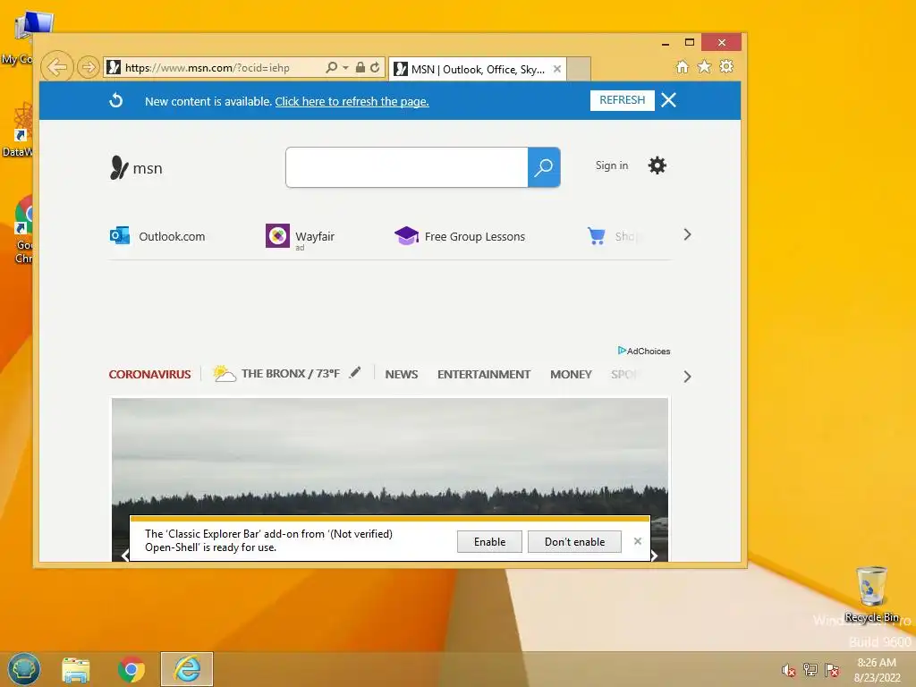Click the AdChoices link
This screenshot has height=687, width=916.
pyautogui.click(x=644, y=351)
